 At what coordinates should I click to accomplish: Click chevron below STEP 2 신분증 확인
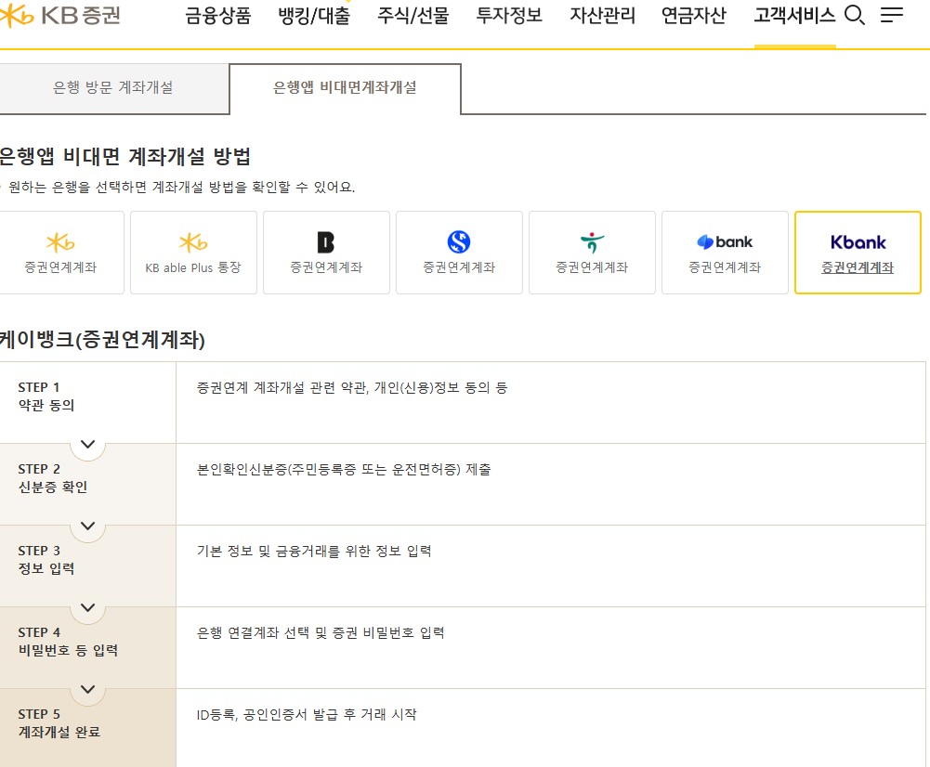(87, 526)
